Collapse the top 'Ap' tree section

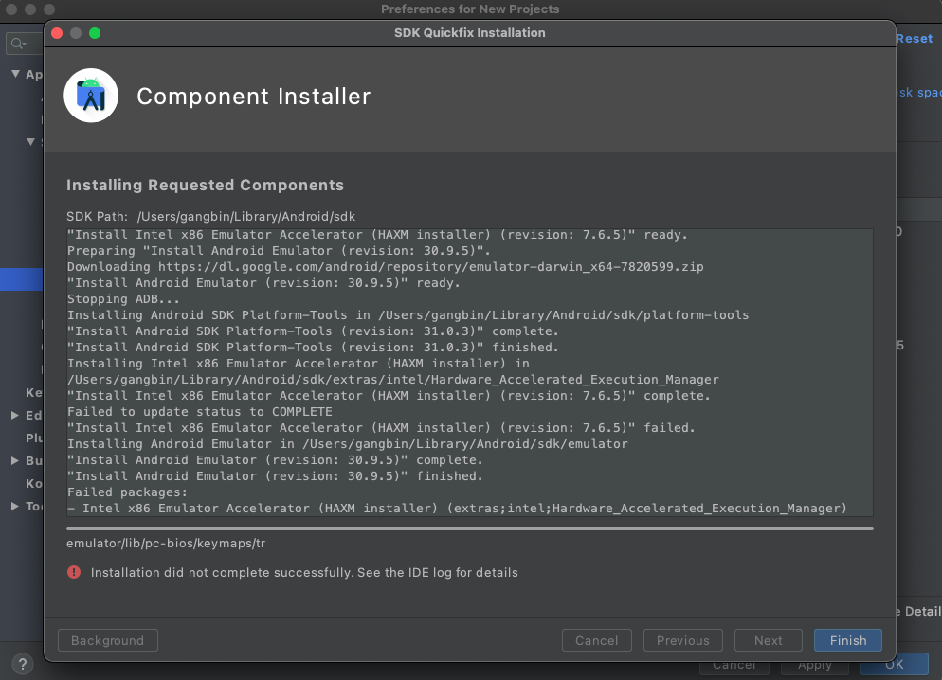coord(15,74)
